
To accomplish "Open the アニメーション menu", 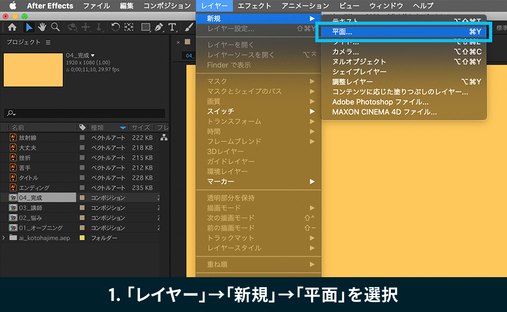I will (305, 5).
